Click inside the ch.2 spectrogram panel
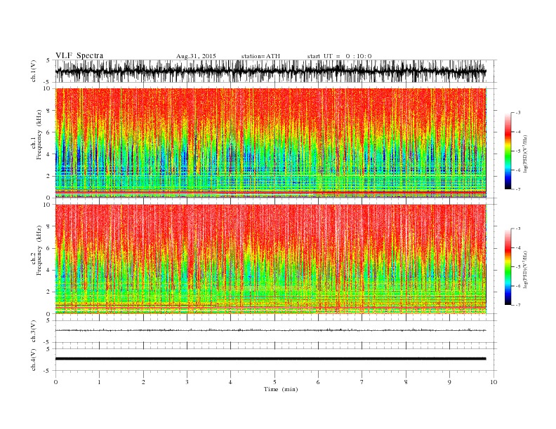 [271, 259]
